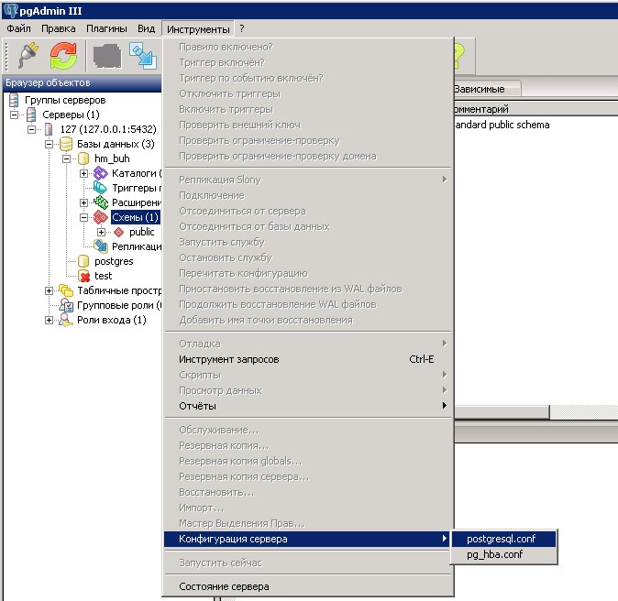
Task: Click the horizontal scrollbar in right panel
Action: (502, 412)
